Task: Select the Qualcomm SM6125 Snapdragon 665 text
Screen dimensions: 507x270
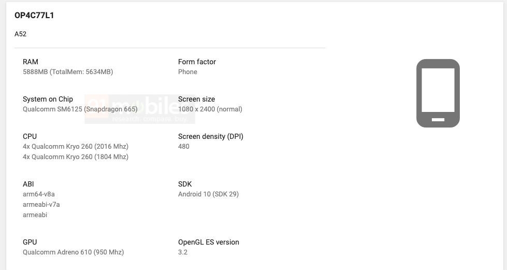Action: [80, 109]
